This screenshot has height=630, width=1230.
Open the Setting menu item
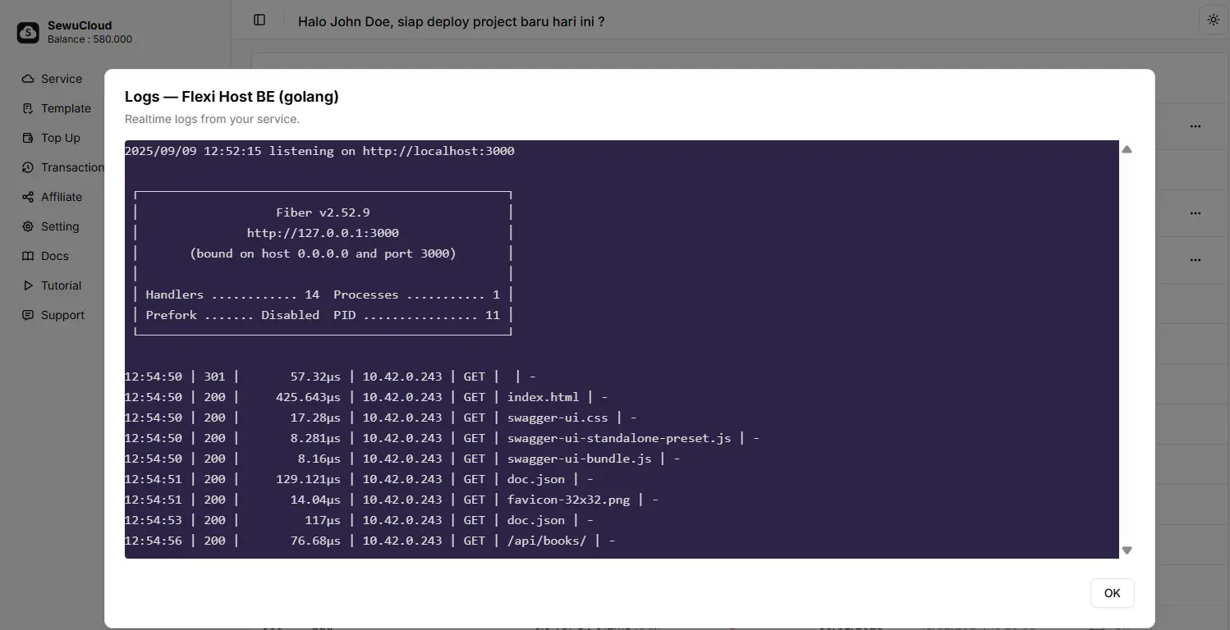click(x=60, y=226)
